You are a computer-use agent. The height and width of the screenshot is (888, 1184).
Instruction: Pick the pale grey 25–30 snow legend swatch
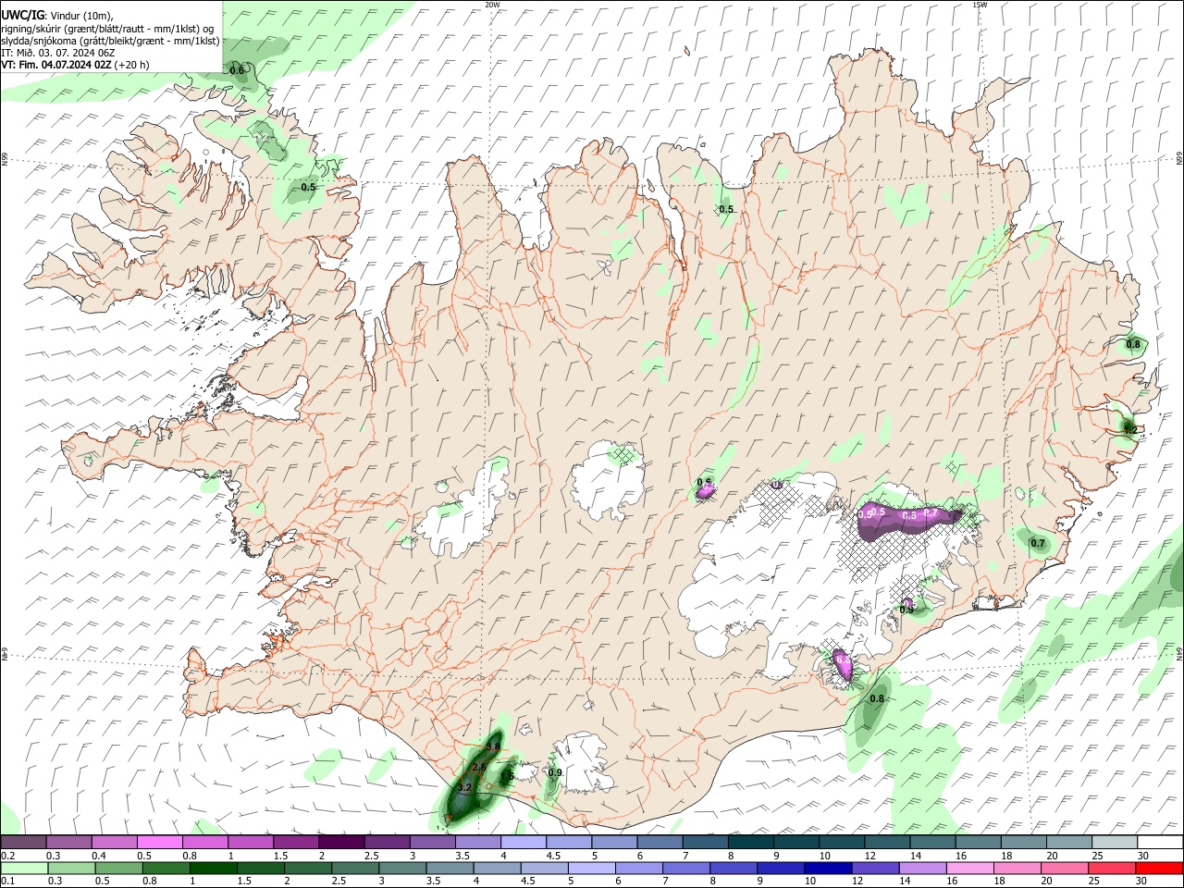tap(1116, 843)
